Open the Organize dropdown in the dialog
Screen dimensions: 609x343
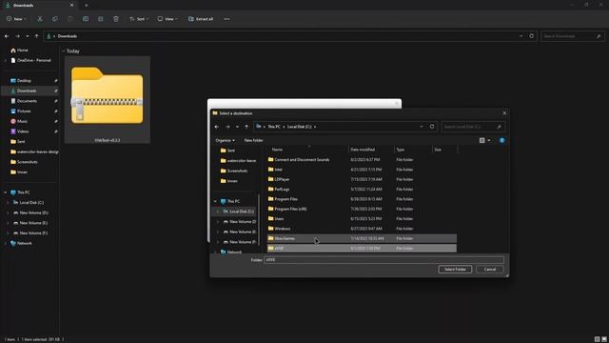click(226, 140)
